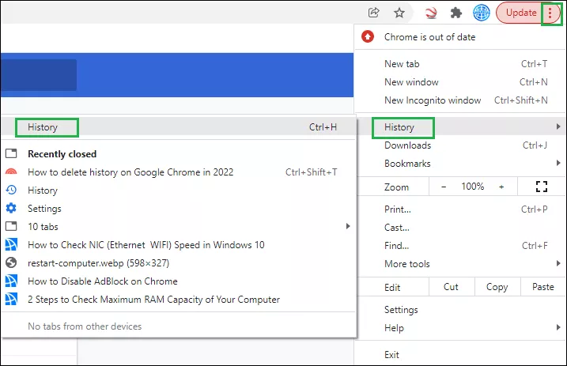
Task: Open Downloads from the menu
Action: pyautogui.click(x=460, y=145)
